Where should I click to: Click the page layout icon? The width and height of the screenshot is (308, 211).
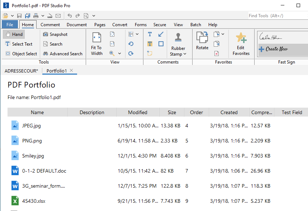tap(131, 34)
